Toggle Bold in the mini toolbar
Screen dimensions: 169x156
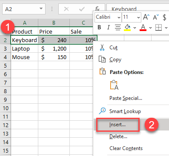tap(99, 27)
